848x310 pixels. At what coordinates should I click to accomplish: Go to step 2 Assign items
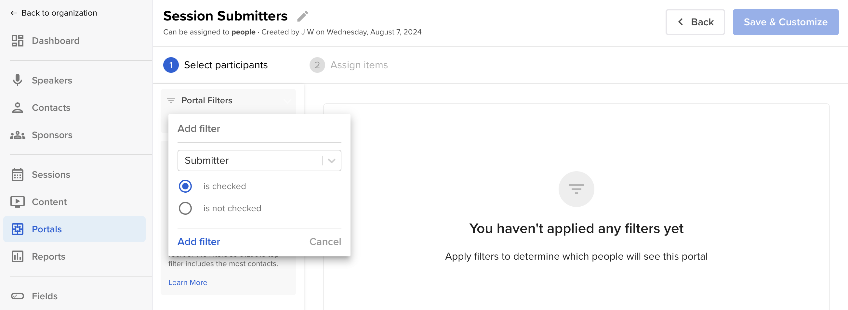tap(349, 65)
